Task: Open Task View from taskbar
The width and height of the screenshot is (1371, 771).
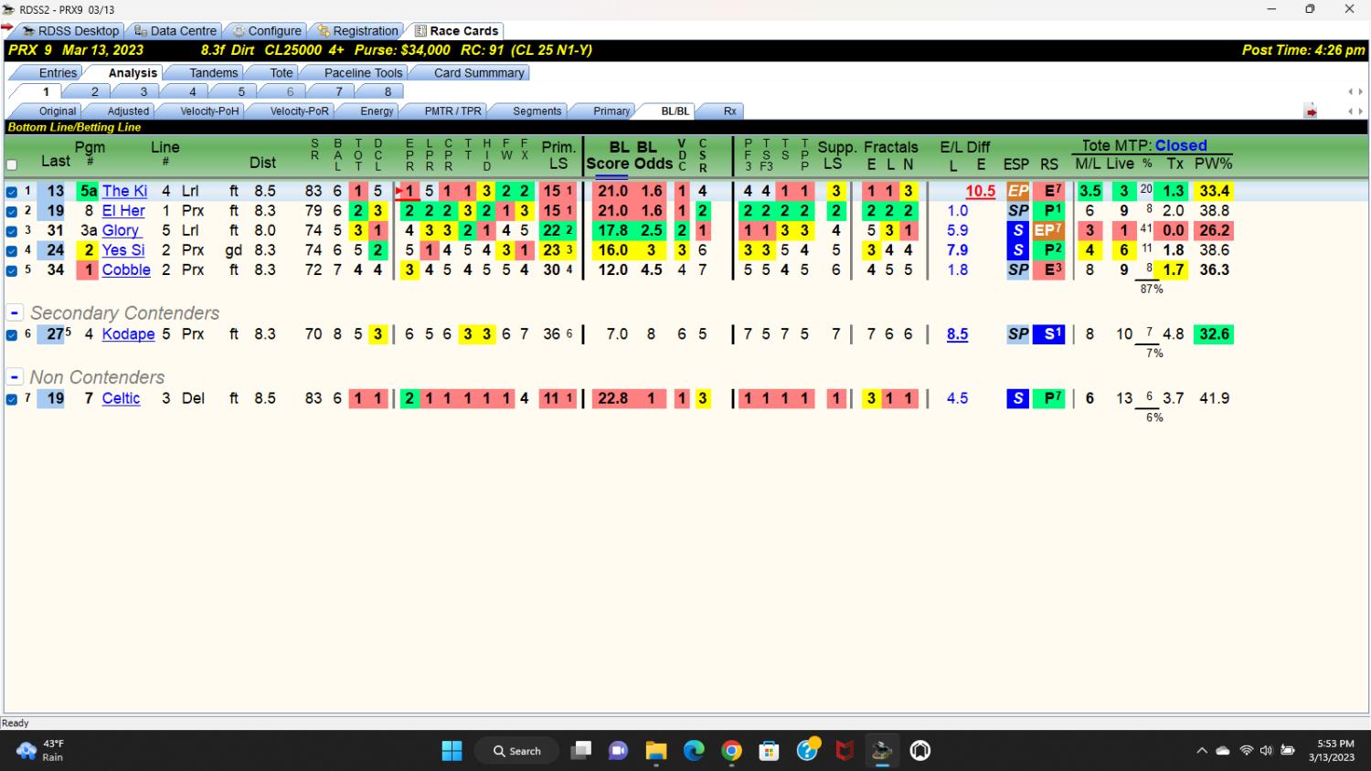Action: click(x=581, y=751)
